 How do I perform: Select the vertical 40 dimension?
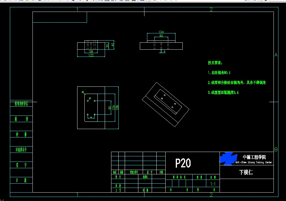pyautogui.click(x=113, y=44)
